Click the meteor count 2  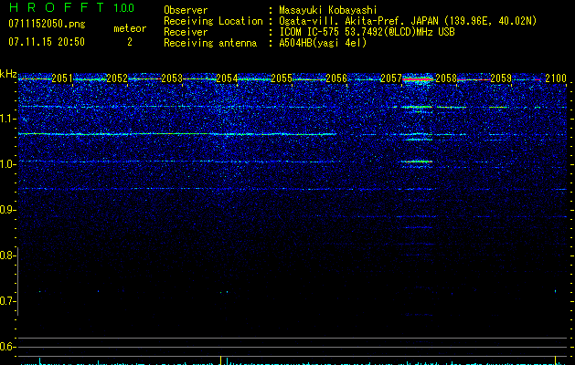pyautogui.click(x=130, y=42)
